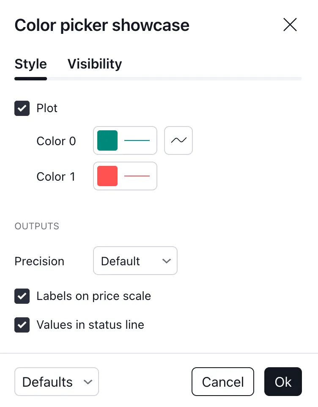Open the red Color 1 swatch
The image size is (318, 407).
coord(107,176)
